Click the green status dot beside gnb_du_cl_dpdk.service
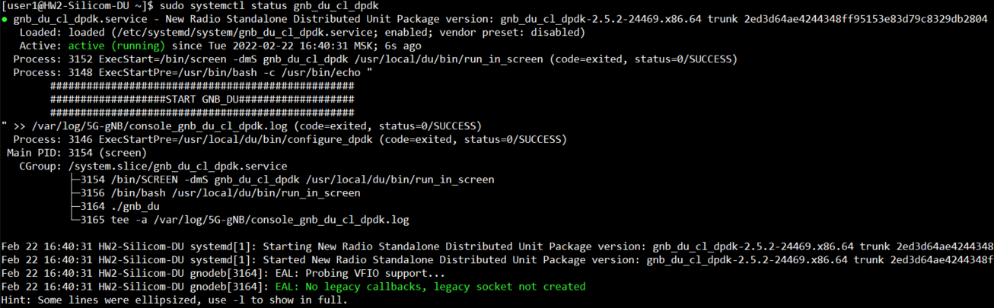This screenshot has width=994, height=308. pyautogui.click(x=5, y=19)
